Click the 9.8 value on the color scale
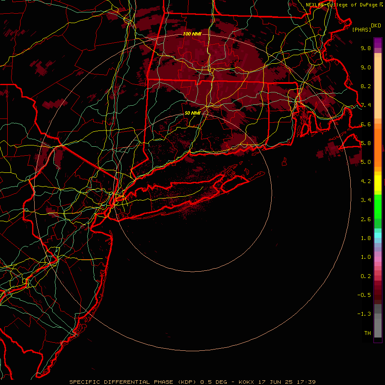Image resolution: width=385 pixels, height=385 pixels. (366, 48)
